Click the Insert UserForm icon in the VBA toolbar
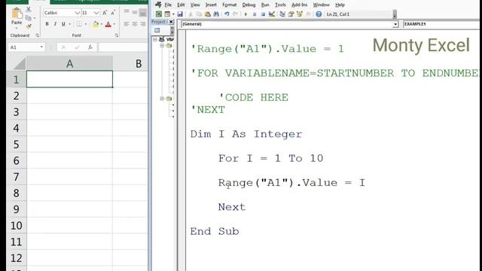The width and height of the screenshot is (482, 271). pos(167,14)
